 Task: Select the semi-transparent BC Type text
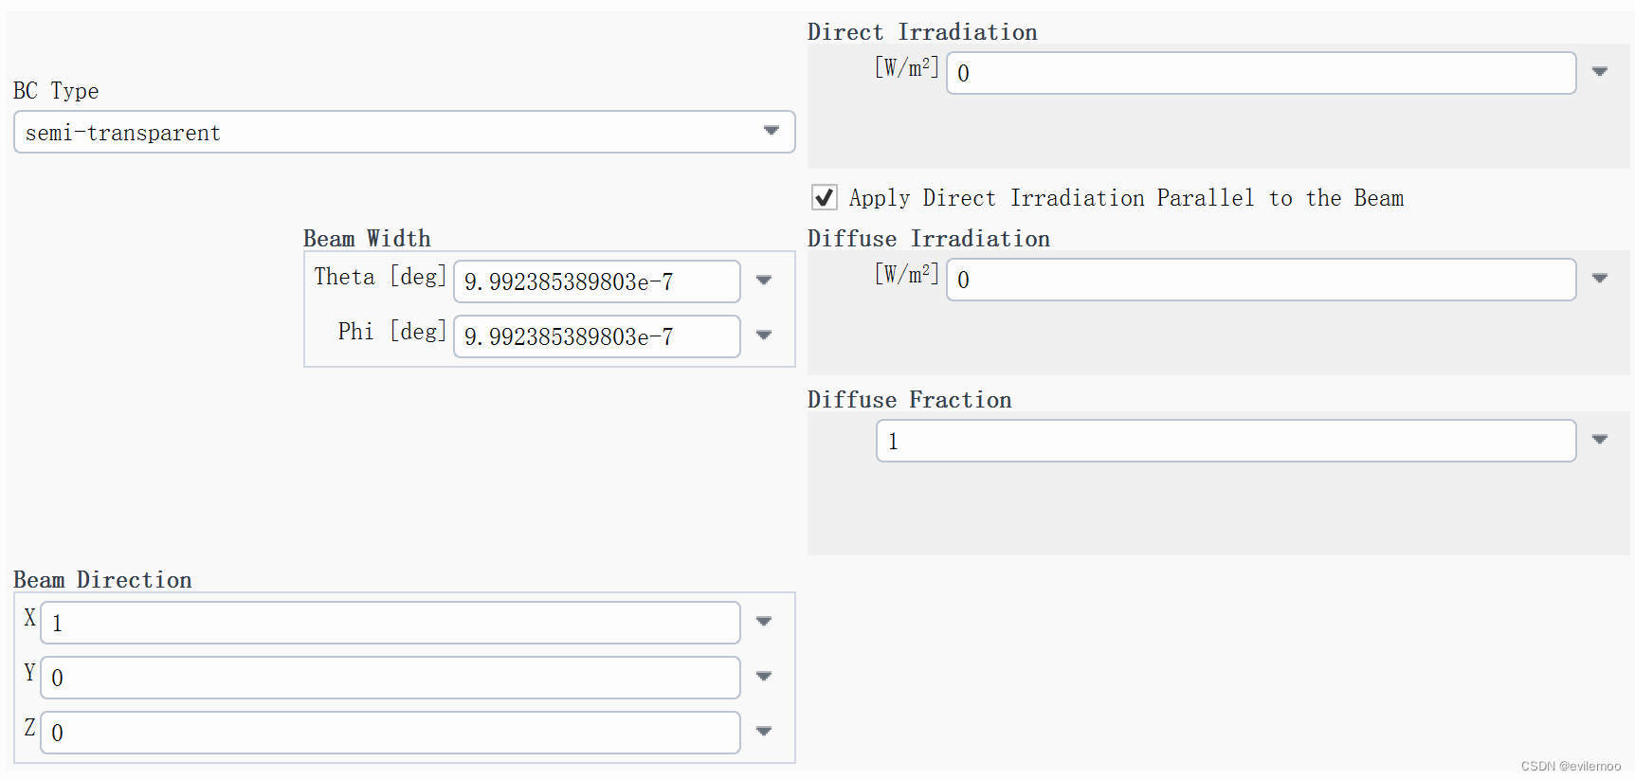[122, 133]
